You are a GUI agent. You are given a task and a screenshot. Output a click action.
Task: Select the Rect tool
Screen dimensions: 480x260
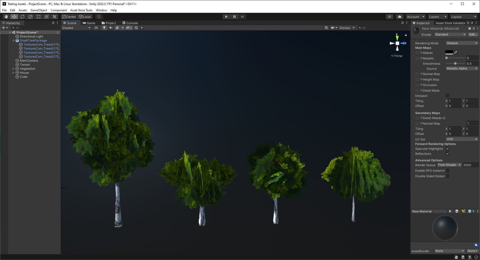39,17
